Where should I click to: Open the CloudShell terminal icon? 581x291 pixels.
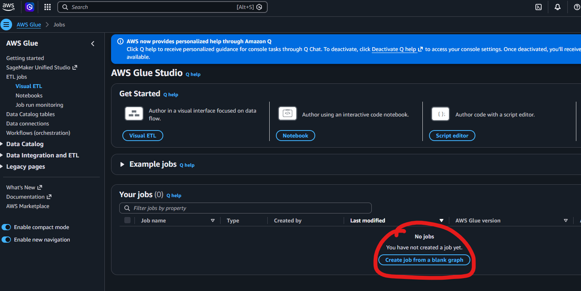[539, 7]
